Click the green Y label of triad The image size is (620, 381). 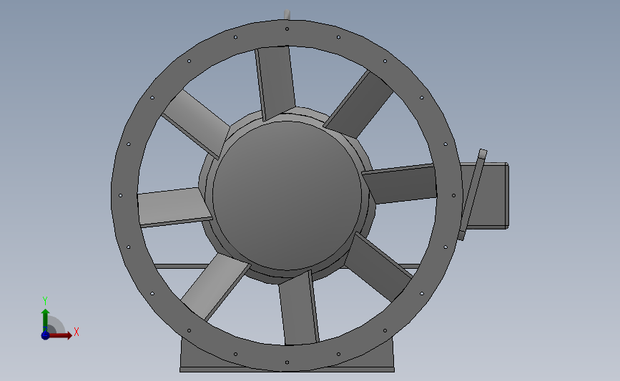45,301
